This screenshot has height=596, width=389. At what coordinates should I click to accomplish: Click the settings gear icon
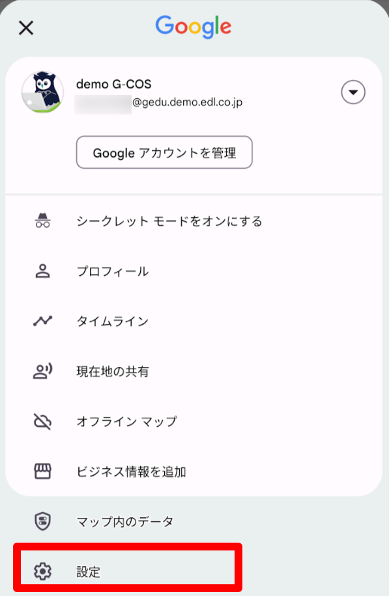click(x=42, y=571)
